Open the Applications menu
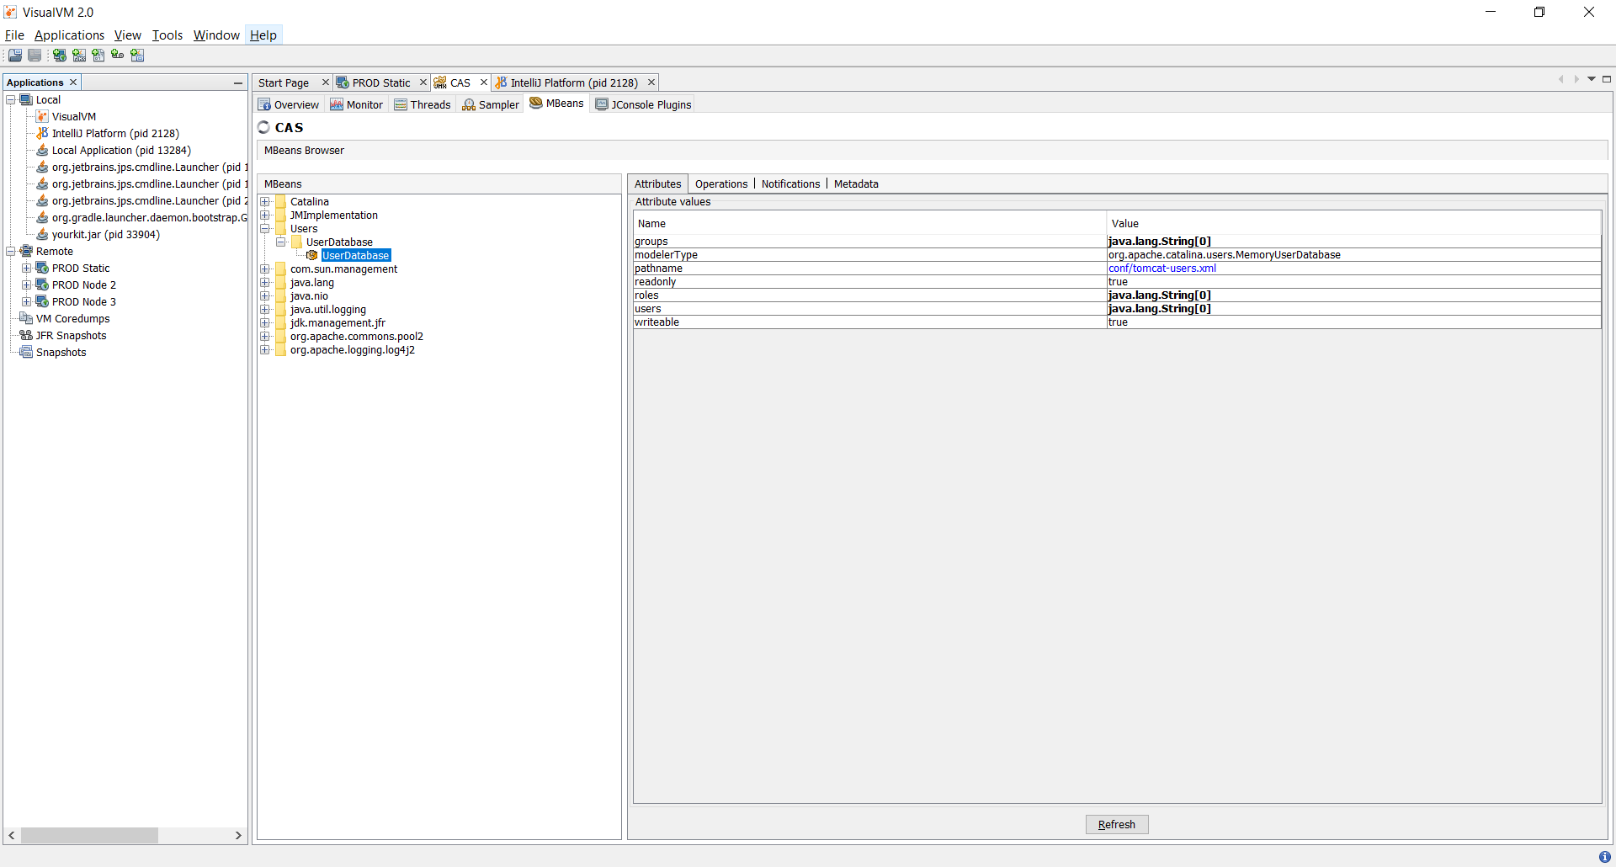1616x867 pixels. click(x=69, y=35)
